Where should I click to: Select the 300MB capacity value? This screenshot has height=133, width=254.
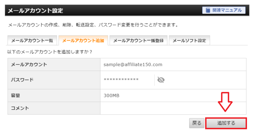111,96
